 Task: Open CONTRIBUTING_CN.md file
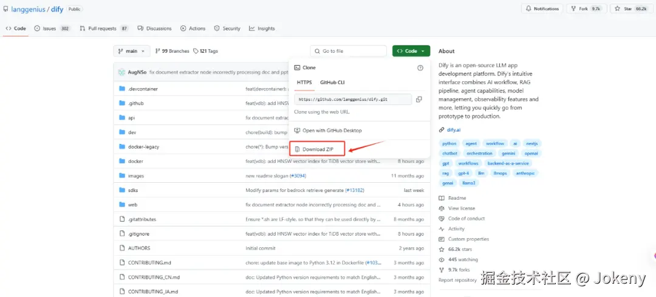pyautogui.click(x=154, y=277)
